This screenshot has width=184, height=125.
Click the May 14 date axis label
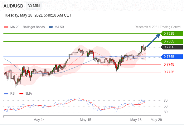pos(39,120)
